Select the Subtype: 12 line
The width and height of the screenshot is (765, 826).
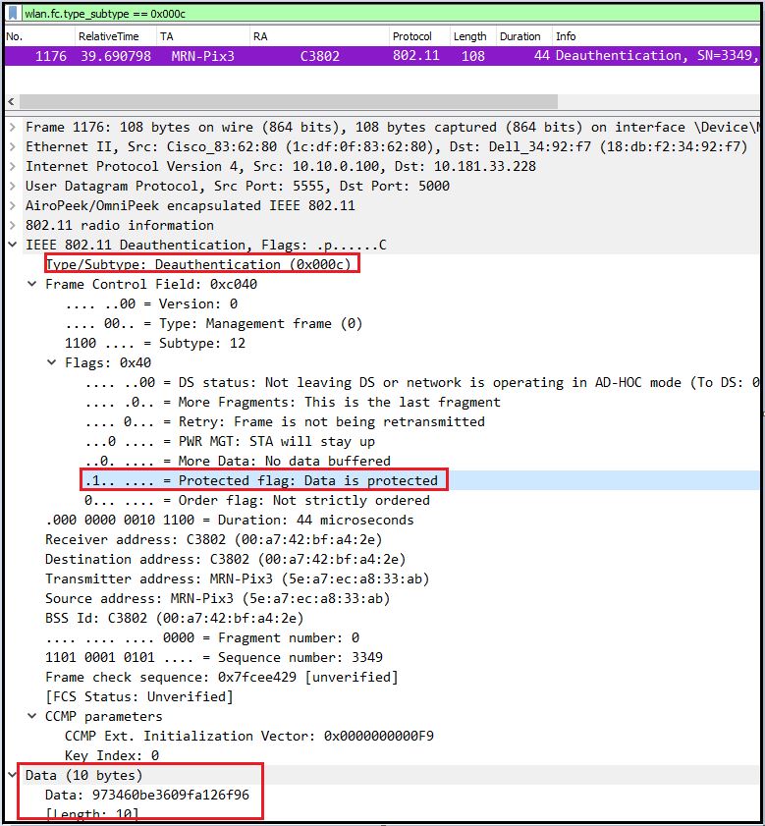click(155, 343)
